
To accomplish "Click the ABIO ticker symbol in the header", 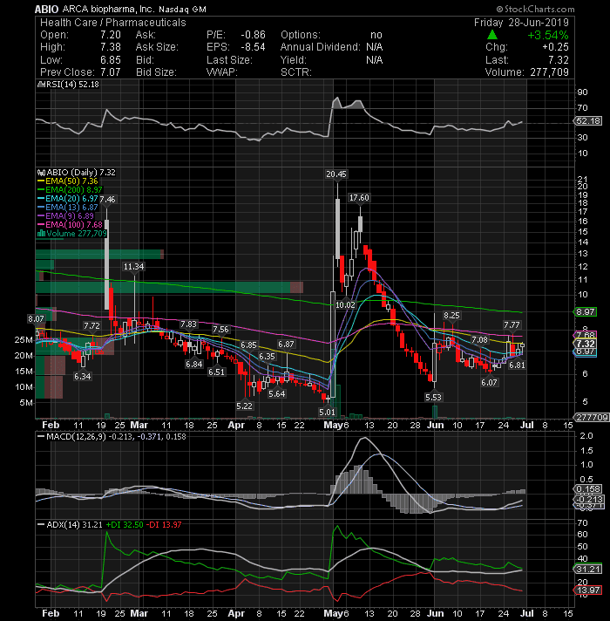I will [x=46, y=9].
